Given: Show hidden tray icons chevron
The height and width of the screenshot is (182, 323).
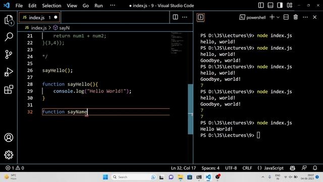Looking at the screenshot, I should 263,177.
